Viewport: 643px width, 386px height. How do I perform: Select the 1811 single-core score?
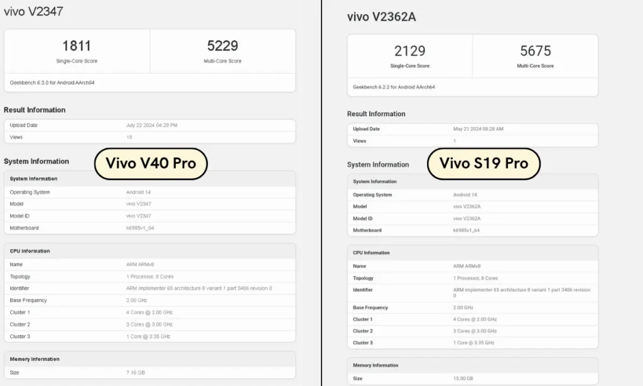pos(77,46)
